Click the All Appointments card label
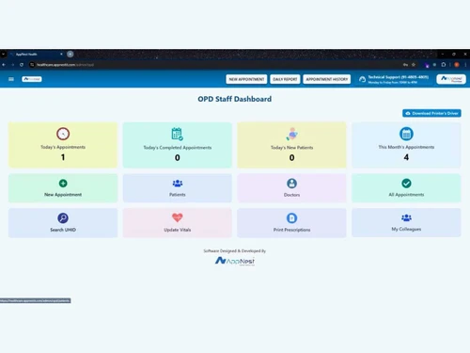 point(406,195)
